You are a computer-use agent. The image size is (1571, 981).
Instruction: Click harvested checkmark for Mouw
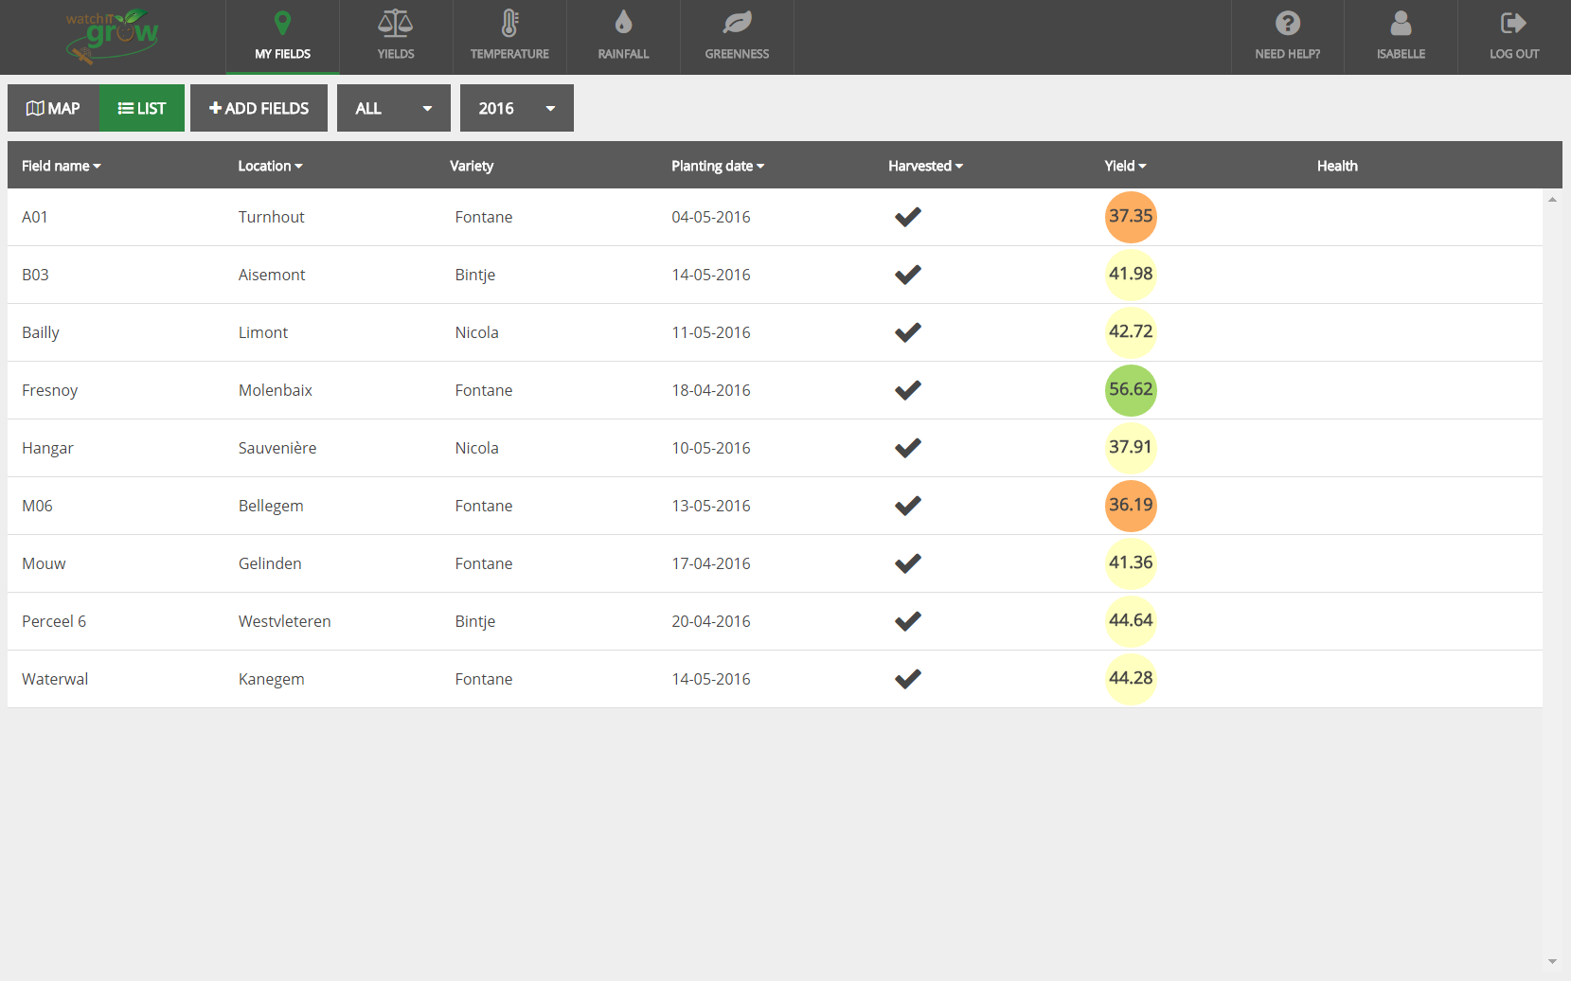click(908, 563)
